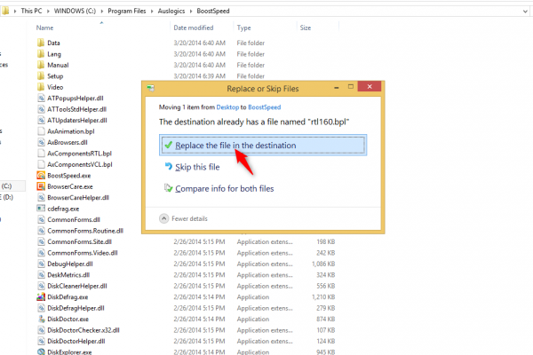Go to Program Files in address bar
The height and width of the screenshot is (355, 533).
pos(127,11)
